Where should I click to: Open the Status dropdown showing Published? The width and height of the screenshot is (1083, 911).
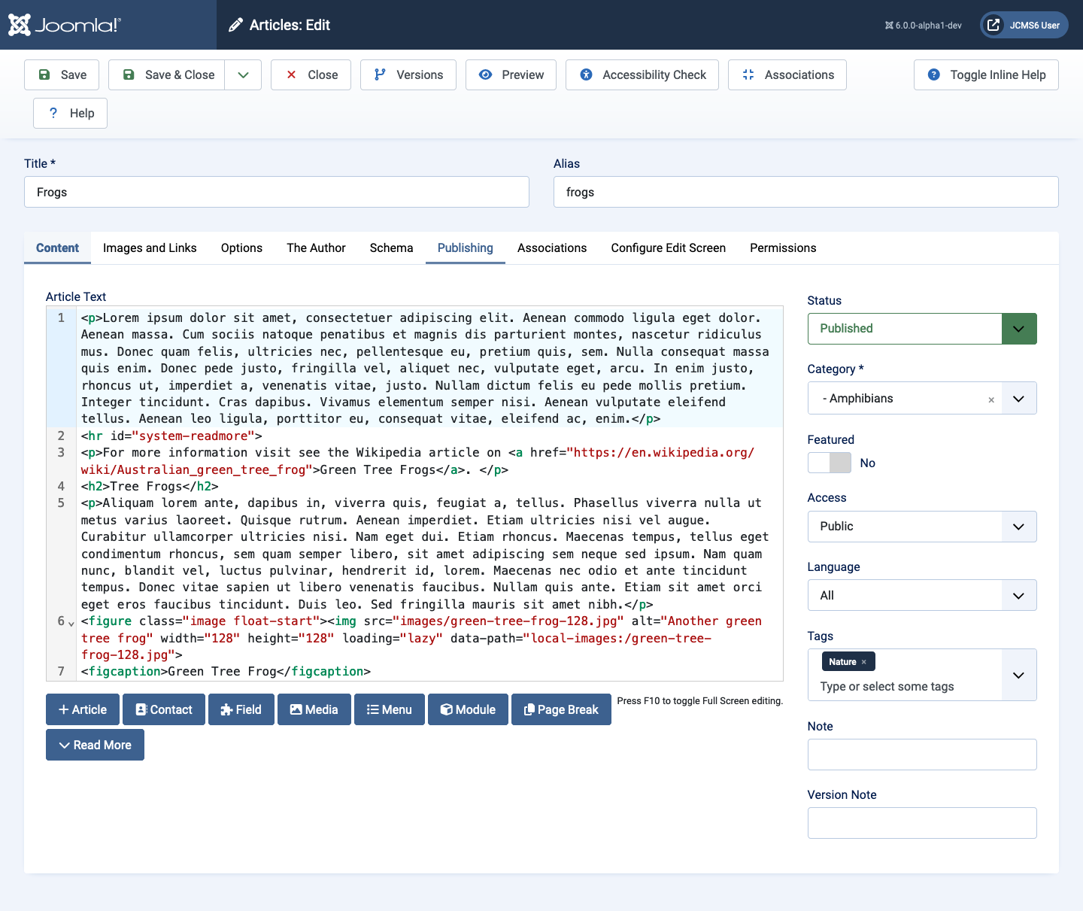[921, 329]
